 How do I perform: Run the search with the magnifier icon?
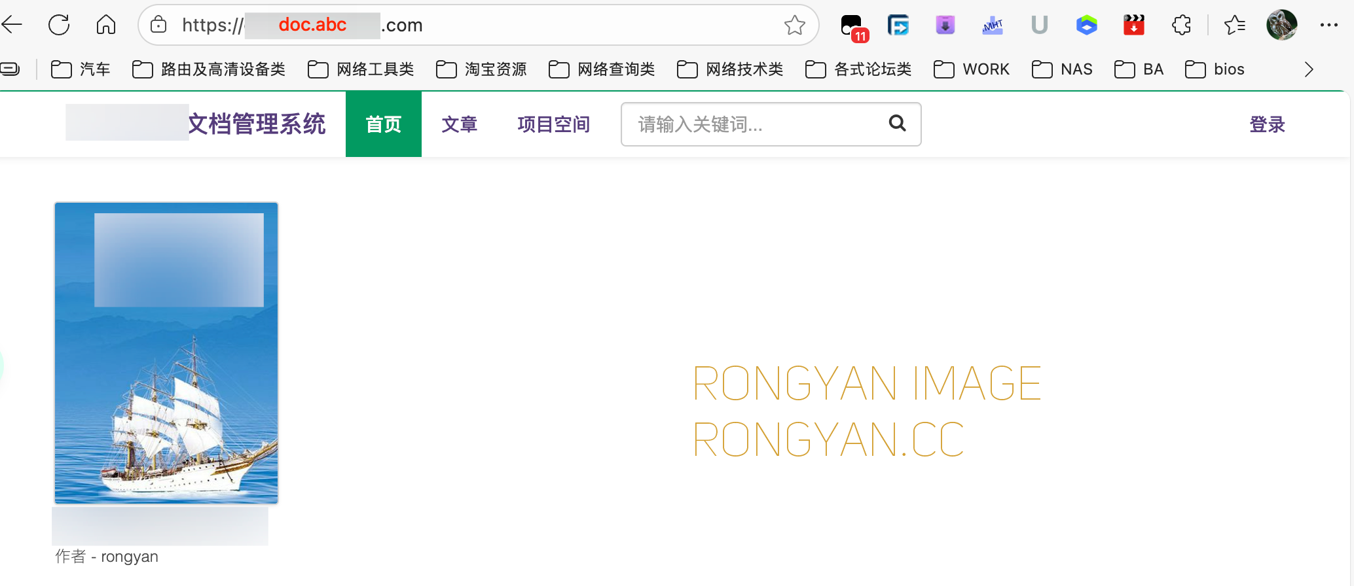tap(897, 123)
